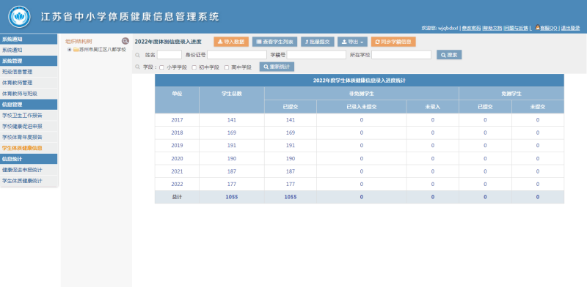Click the organization tree search icon
Viewport: 587px width, 287px height.
(125, 41)
